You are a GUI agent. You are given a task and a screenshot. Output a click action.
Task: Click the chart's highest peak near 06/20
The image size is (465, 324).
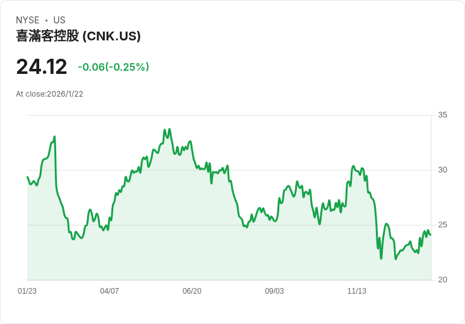click(169, 129)
